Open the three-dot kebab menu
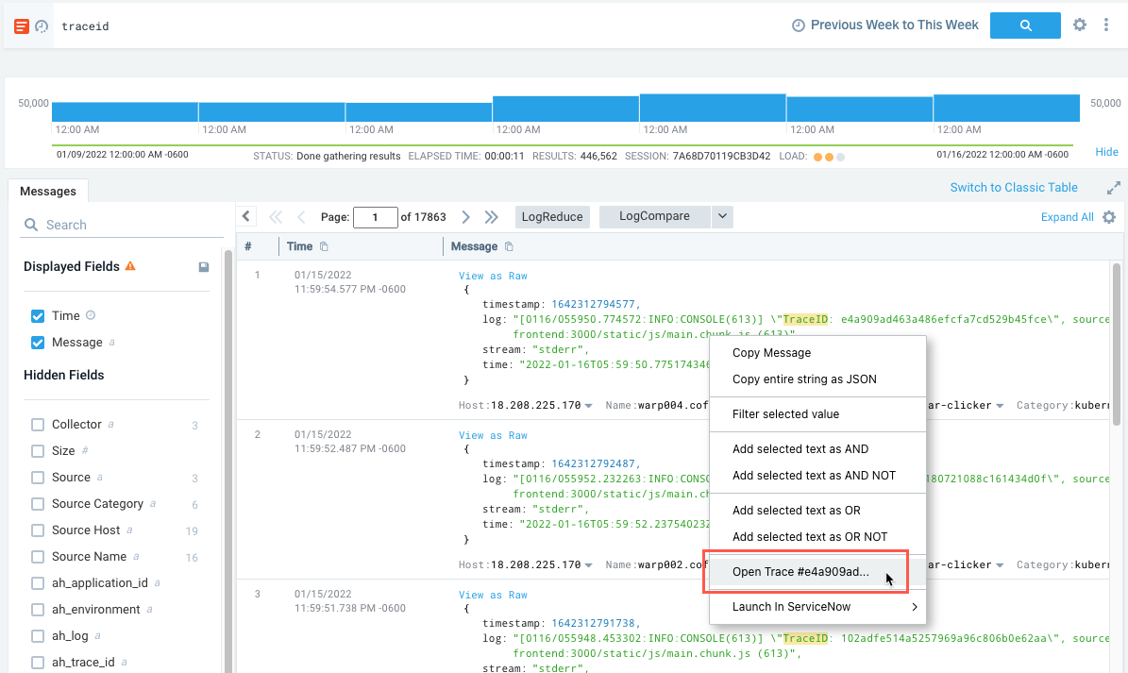Image resolution: width=1128 pixels, height=673 pixels. click(x=1106, y=25)
